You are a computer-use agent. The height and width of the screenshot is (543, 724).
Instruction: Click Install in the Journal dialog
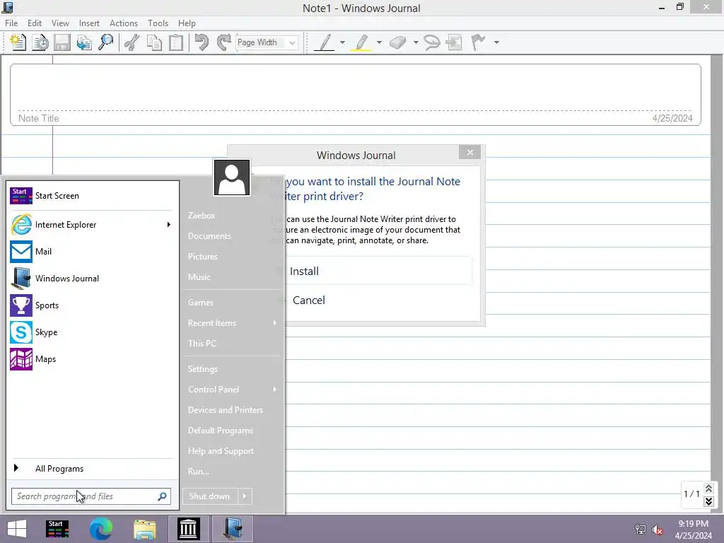pos(373,271)
